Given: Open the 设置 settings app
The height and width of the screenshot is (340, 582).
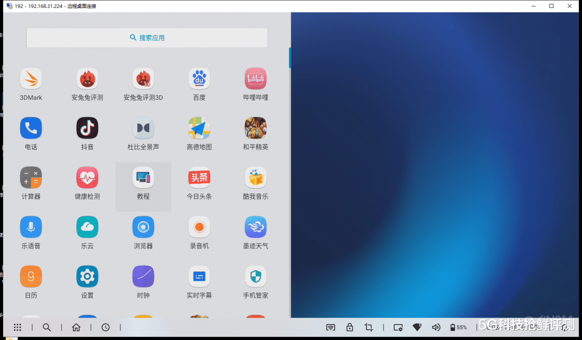Looking at the screenshot, I should click(87, 276).
